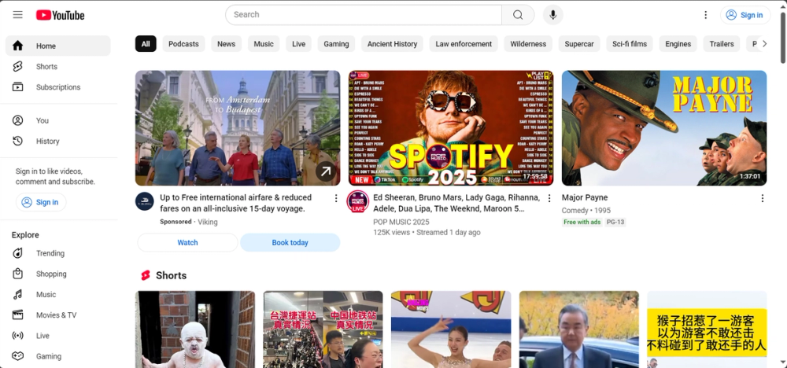Click the Watch button on the ad
Image resolution: width=787 pixels, height=368 pixels.
[x=187, y=242]
